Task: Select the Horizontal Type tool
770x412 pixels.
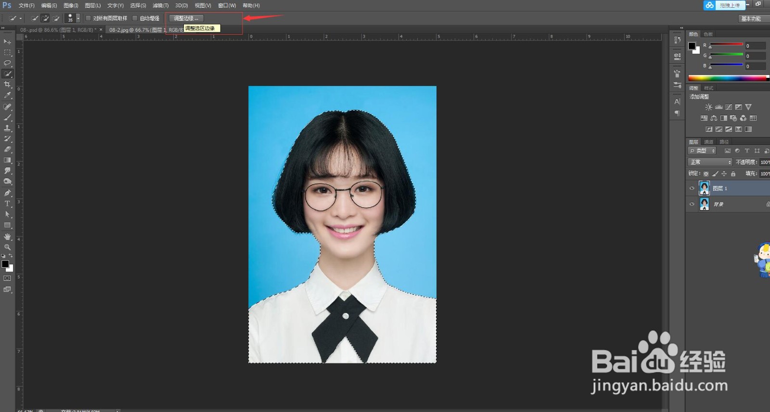Action: [x=7, y=203]
